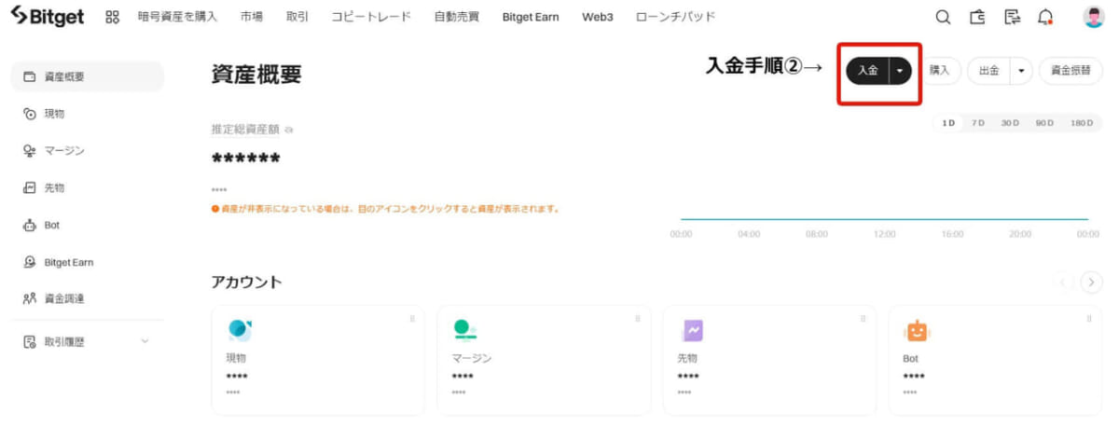This screenshot has width=1119, height=441.
Task: Click the Bot account card robot icon
Action: coord(918,330)
